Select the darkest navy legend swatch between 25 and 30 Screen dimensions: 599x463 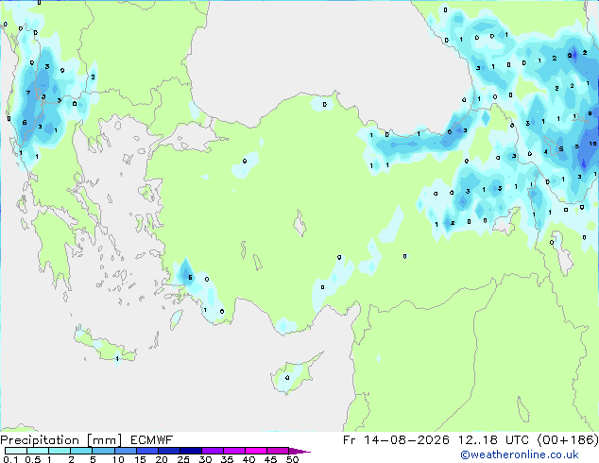[191, 451]
